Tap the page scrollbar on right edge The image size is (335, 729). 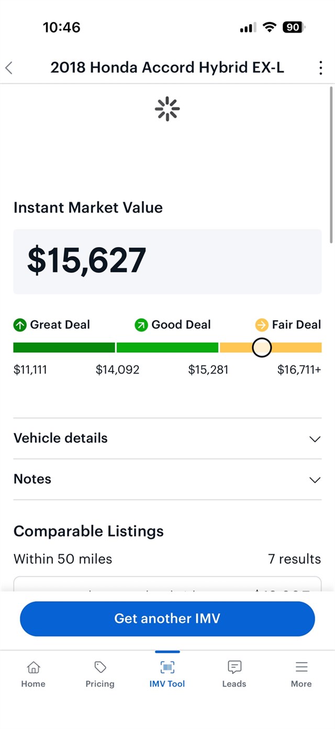click(x=331, y=165)
